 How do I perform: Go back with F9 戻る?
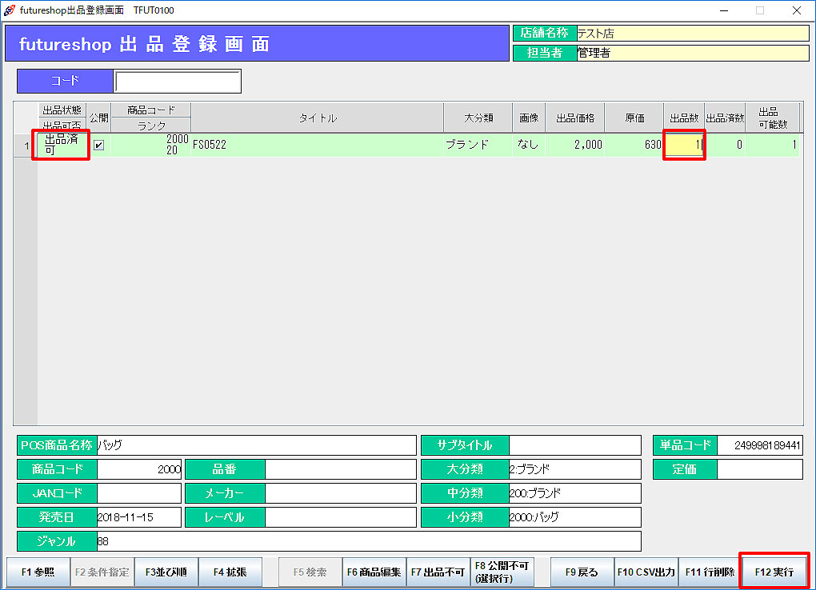pyautogui.click(x=582, y=572)
